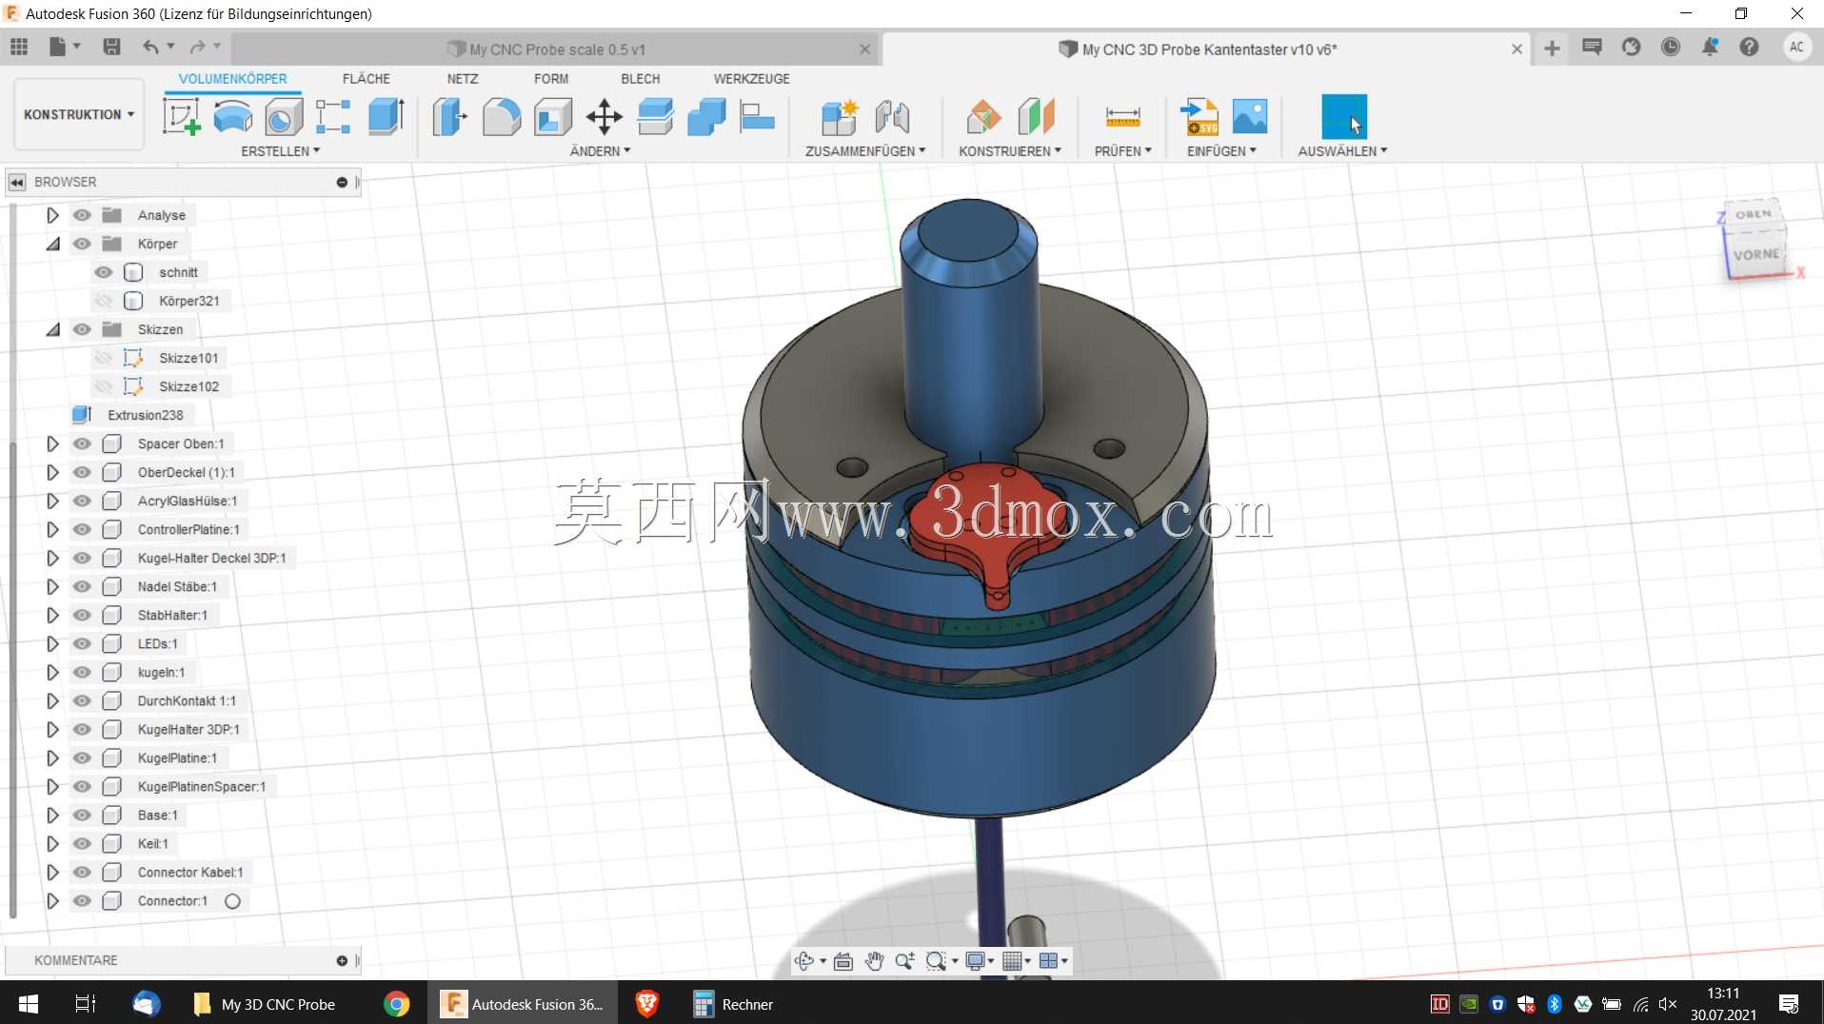Expand the OberDeckel (1):1 component
This screenshot has width=1824, height=1024.
pos(52,472)
